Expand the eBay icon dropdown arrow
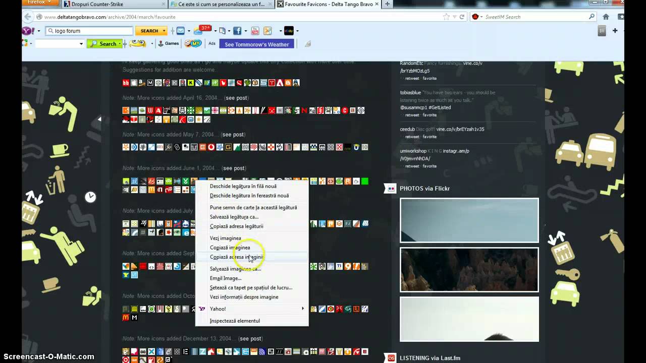Screen dimensions: 646x363 (x=297, y=31)
